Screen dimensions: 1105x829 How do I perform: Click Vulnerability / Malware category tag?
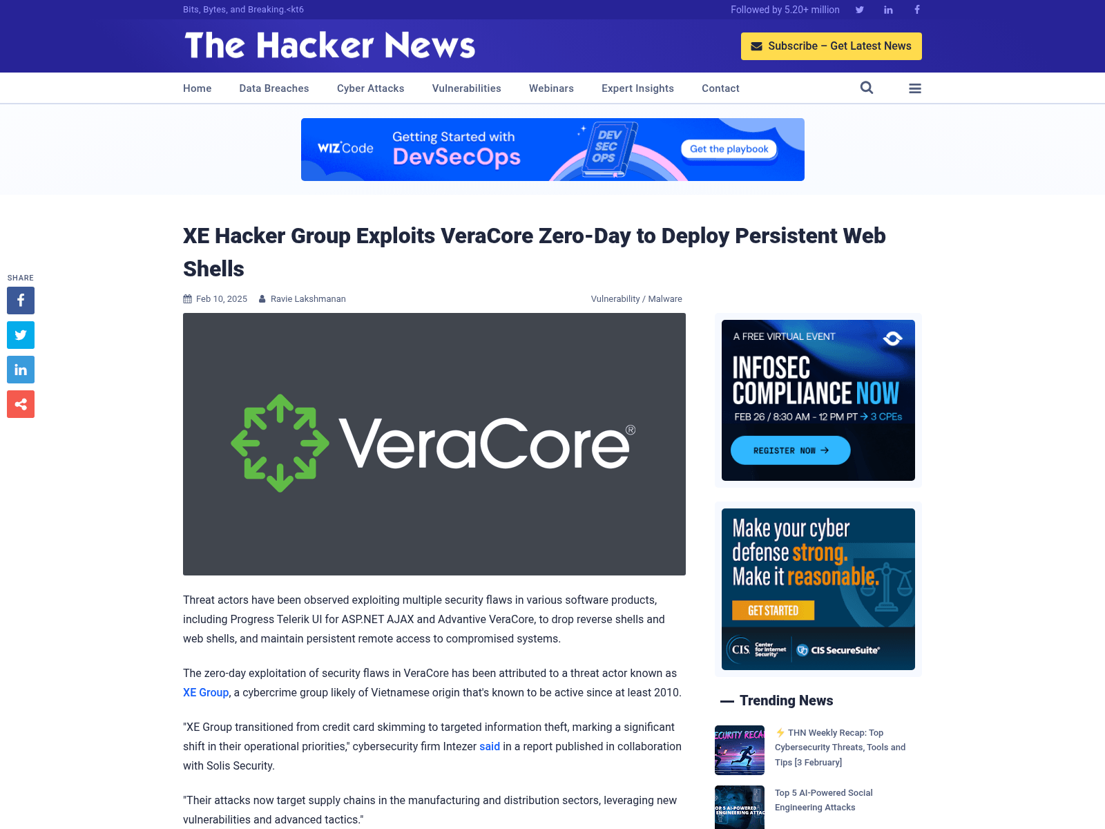pyautogui.click(x=637, y=299)
